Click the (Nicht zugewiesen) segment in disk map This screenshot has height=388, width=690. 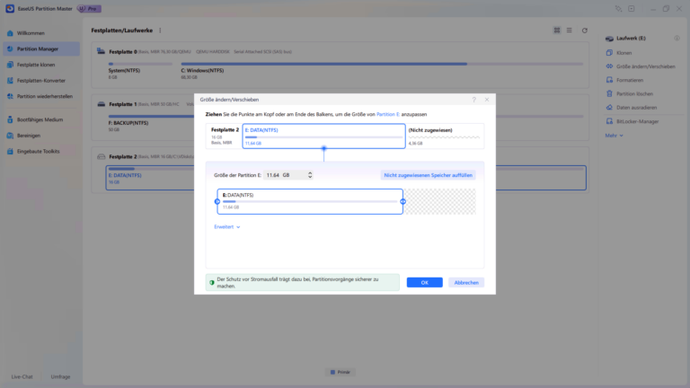(x=445, y=137)
